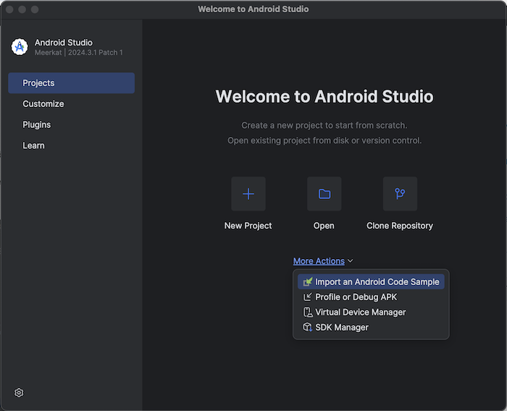This screenshot has width=507, height=411.
Task: Select the Projects sidebar tab
Action: click(x=71, y=83)
